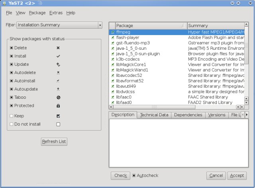Click the Keep status icon
The width and height of the screenshot is (255, 188).
coord(58,116)
